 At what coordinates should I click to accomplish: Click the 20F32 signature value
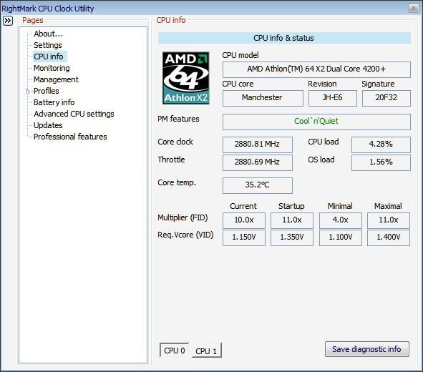click(x=386, y=98)
